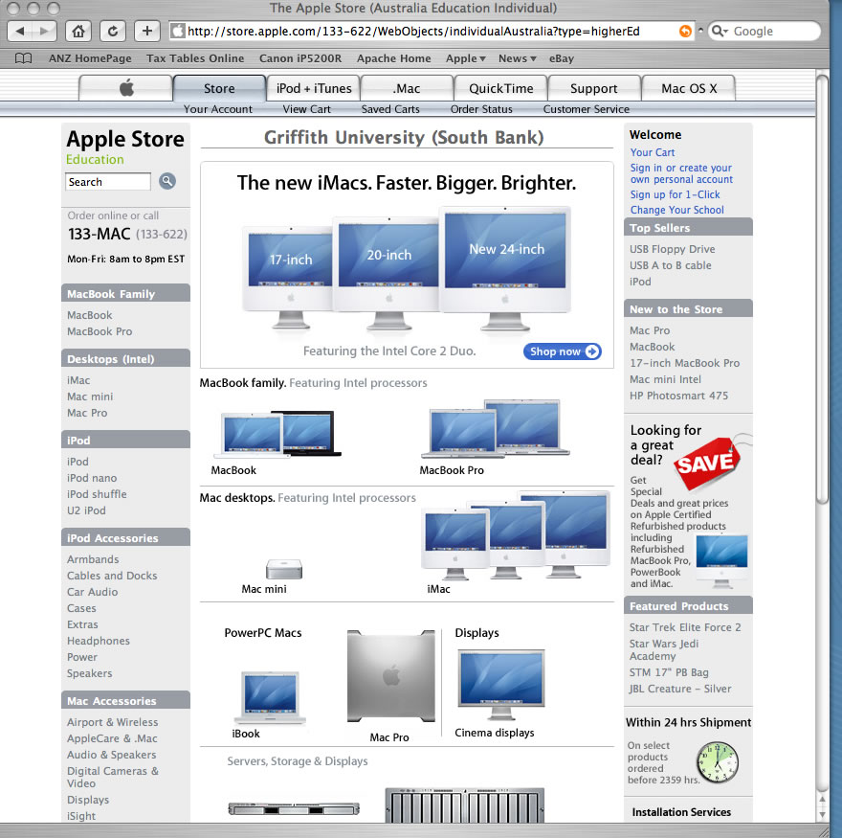The height and width of the screenshot is (838, 842).
Task: Open 17-inch MacBook Pro in New to the Store
Action: click(685, 363)
